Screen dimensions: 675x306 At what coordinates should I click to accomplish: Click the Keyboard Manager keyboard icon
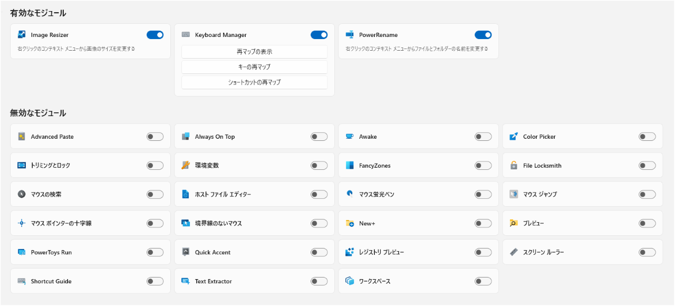186,35
